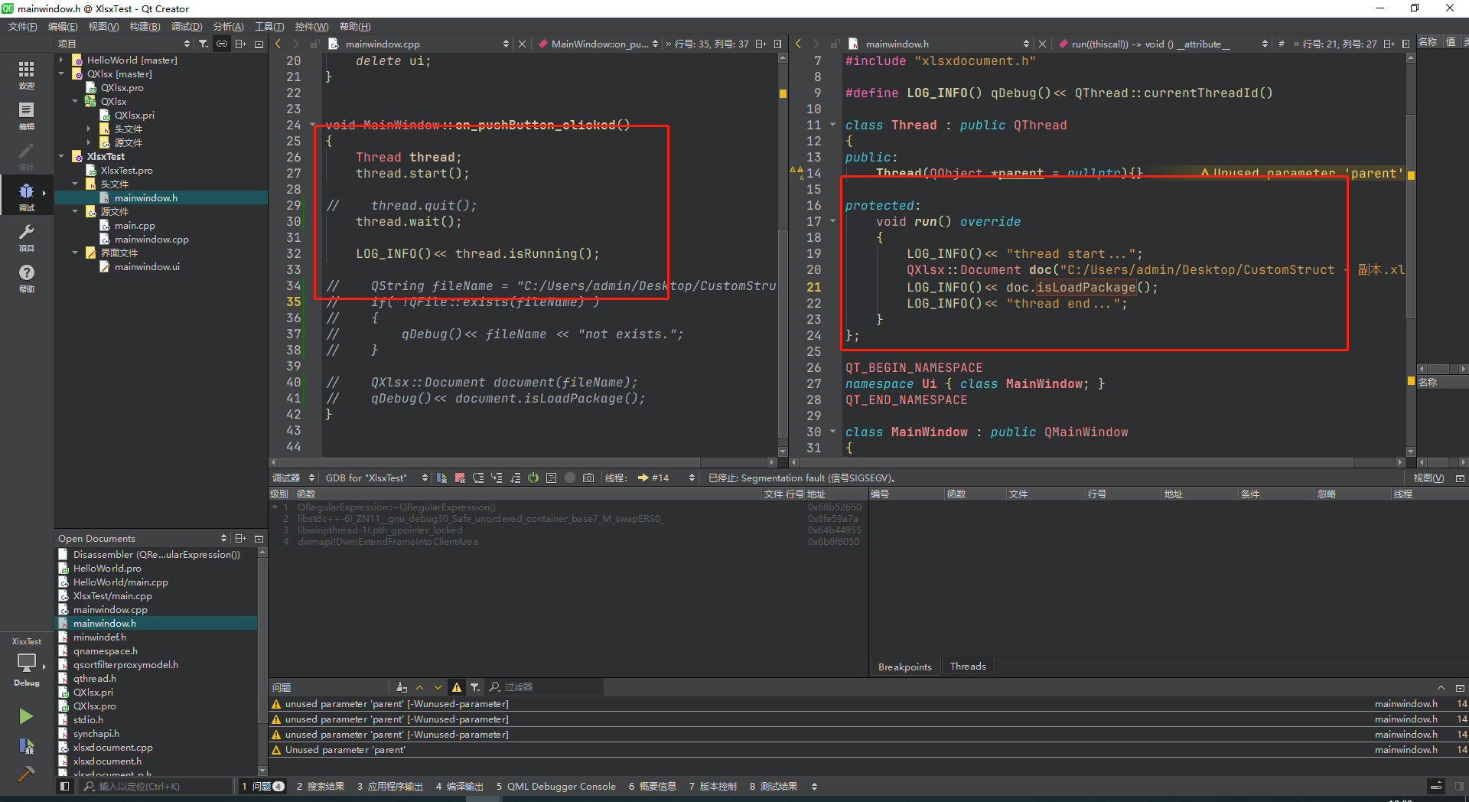
Task: Open Help (帮助) mode in sidebar
Action: click(x=27, y=278)
